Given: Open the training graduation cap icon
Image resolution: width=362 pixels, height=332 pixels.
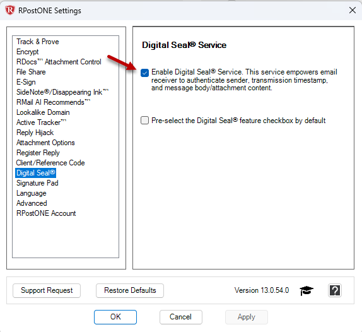Looking at the screenshot, I should [x=307, y=290].
